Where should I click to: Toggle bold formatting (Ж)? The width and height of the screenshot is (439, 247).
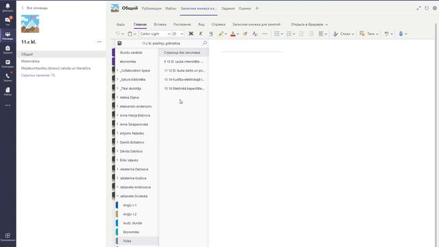click(x=191, y=34)
